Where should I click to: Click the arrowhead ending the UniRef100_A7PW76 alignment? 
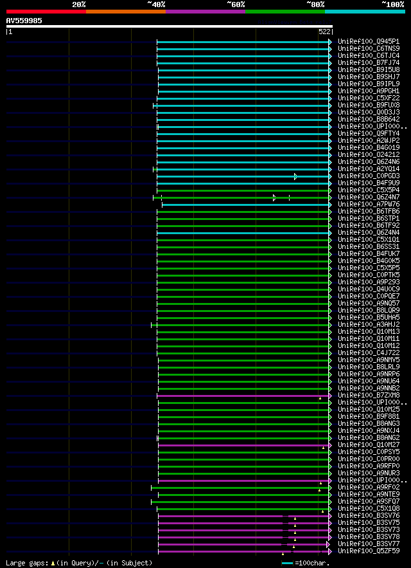(x=330, y=205)
